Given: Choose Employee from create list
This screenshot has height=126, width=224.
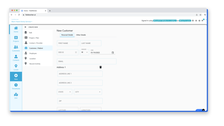Looking at the screenshot, I should click(38, 53).
